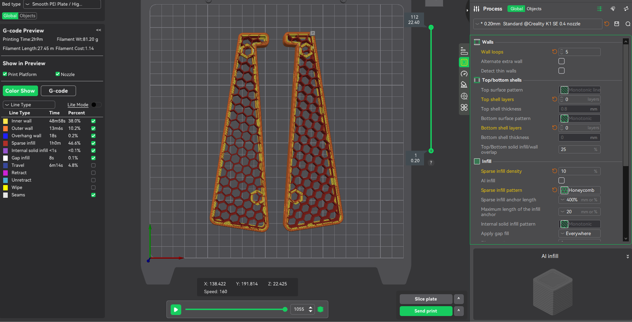Click the top handle of layer slider

[431, 27]
